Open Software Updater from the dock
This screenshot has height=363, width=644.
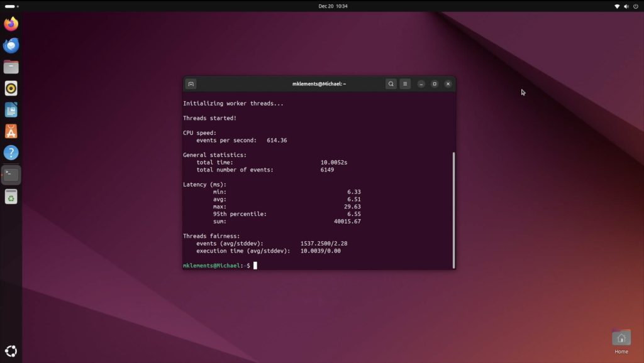(x=10, y=197)
